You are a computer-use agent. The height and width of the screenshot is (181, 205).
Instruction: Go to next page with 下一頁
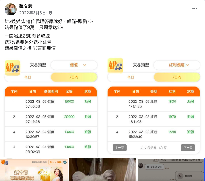[x=188, y=148]
